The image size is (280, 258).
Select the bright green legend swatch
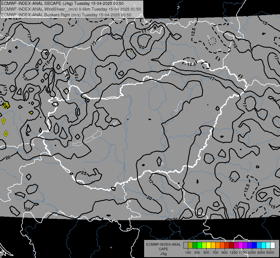tap(199, 245)
